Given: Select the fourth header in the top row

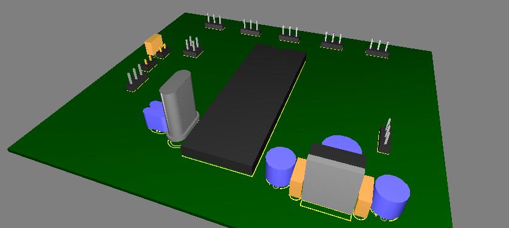Looking at the screenshot, I should coord(332,41).
